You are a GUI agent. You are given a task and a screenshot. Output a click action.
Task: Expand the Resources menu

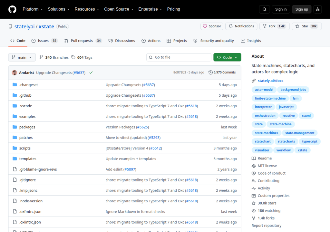(x=87, y=9)
